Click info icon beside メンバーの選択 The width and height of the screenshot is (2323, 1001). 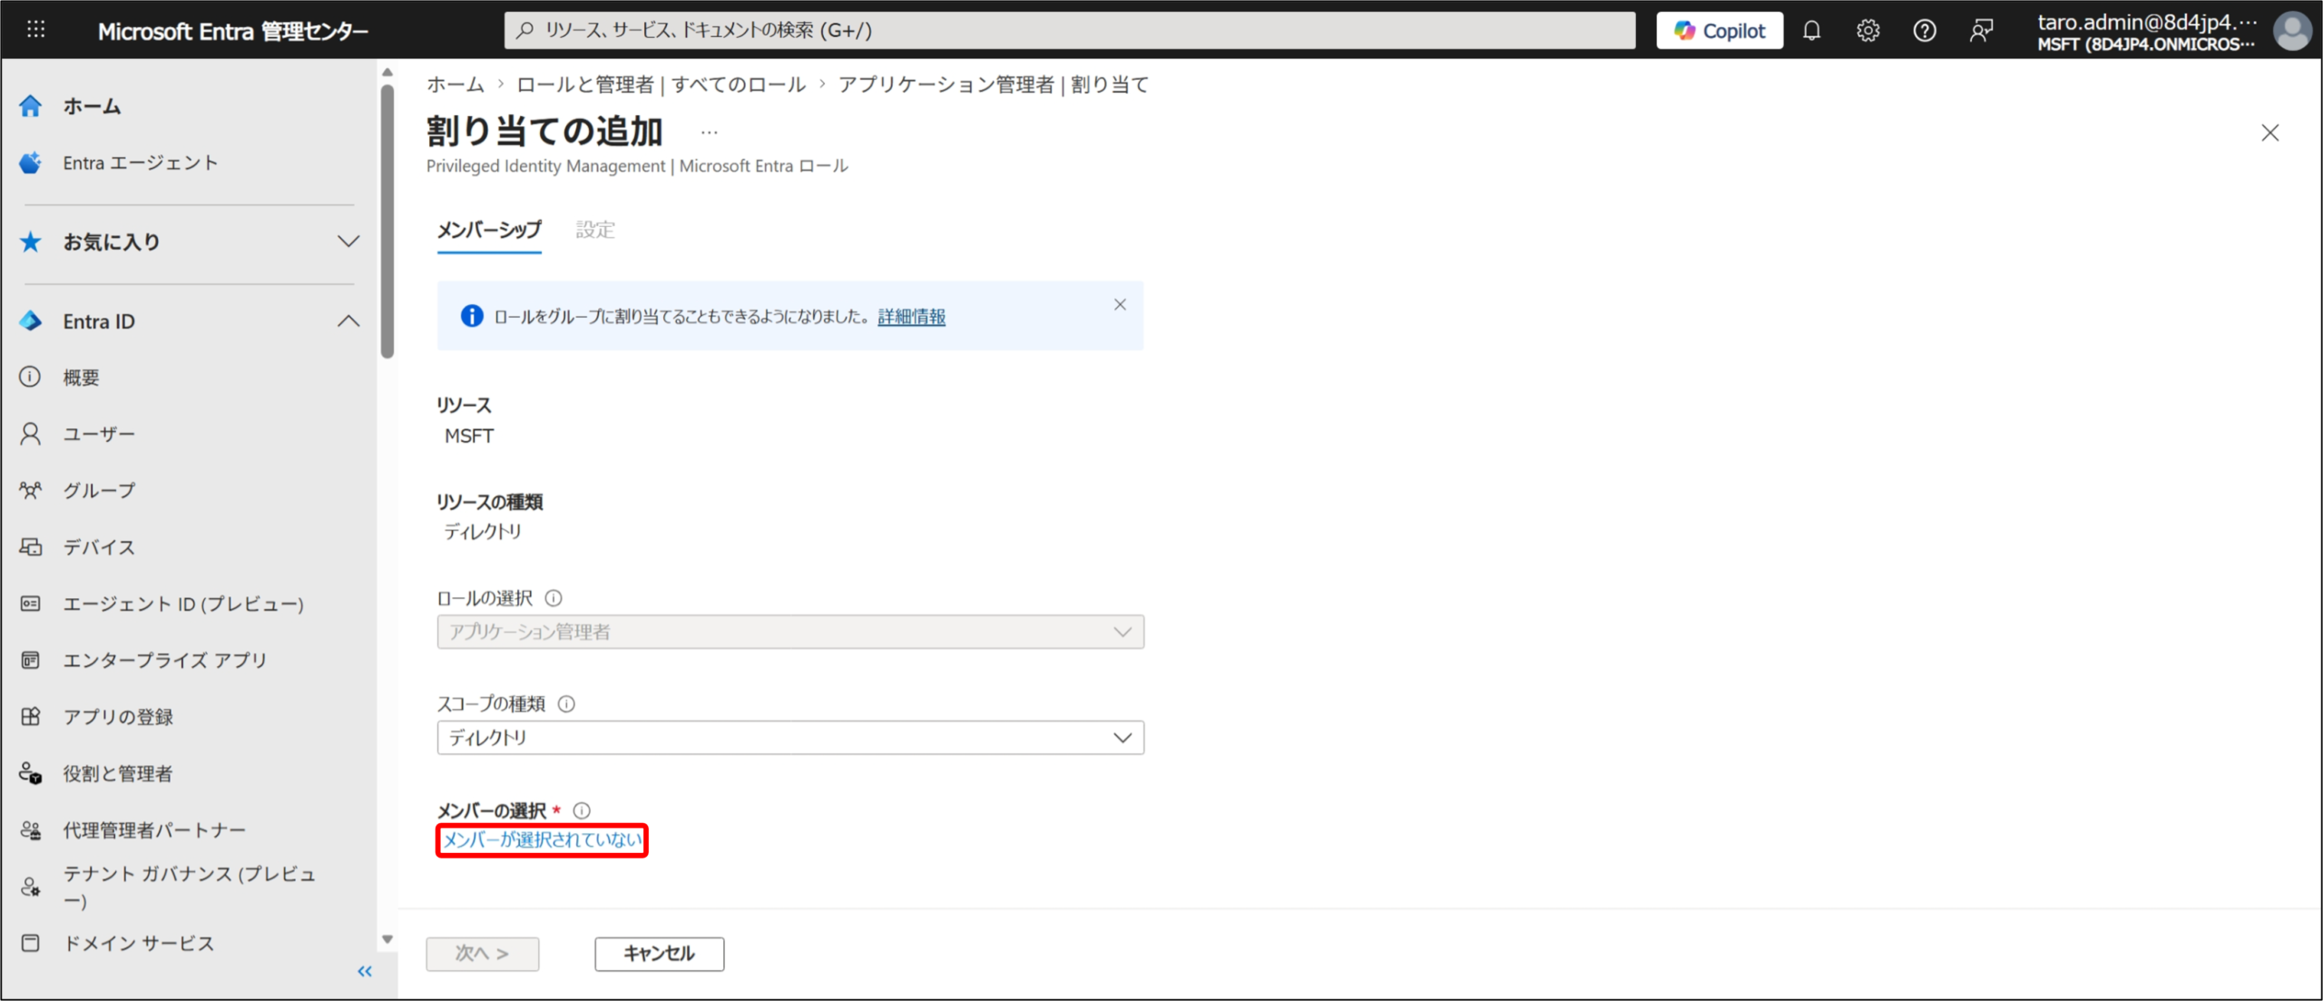tap(582, 810)
